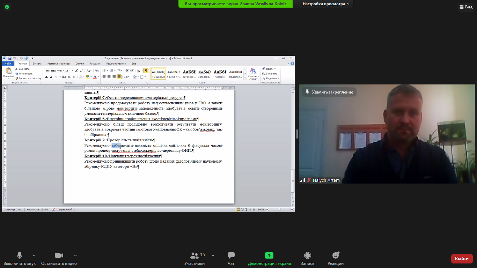Screen dimensions: 477x268
Task: Toggle bold (Ж) formatting
Action: click(x=46, y=77)
